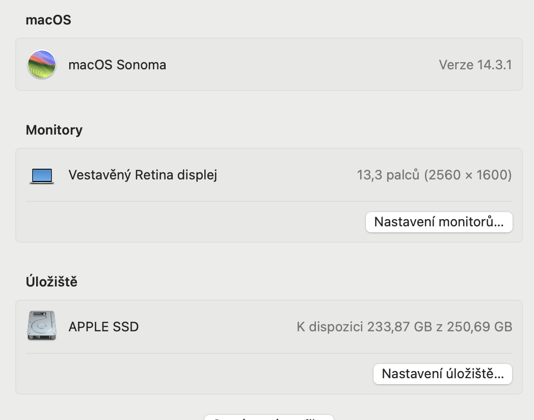The height and width of the screenshot is (420, 534).
Task: Click empty space left of Nastavení monitorů button
Action: [x=194, y=222]
